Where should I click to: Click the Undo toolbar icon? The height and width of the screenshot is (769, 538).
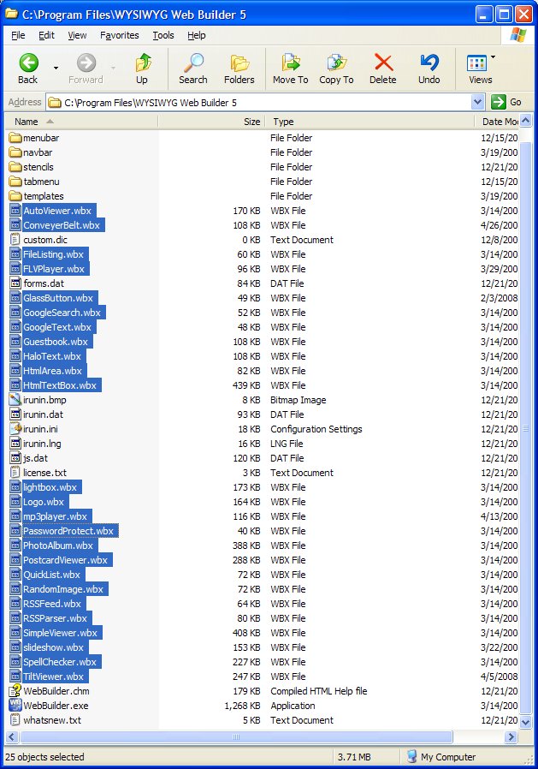[429, 63]
